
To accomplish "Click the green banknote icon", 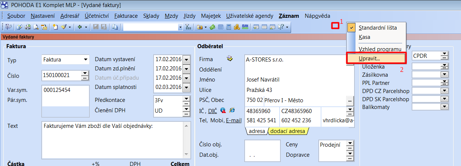I will pyautogui.click(x=212, y=27).
